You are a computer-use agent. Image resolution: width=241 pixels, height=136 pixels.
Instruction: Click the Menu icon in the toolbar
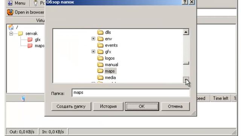[x=10, y=3]
